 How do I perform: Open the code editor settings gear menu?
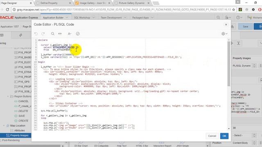pyautogui.click(x=224, y=33)
